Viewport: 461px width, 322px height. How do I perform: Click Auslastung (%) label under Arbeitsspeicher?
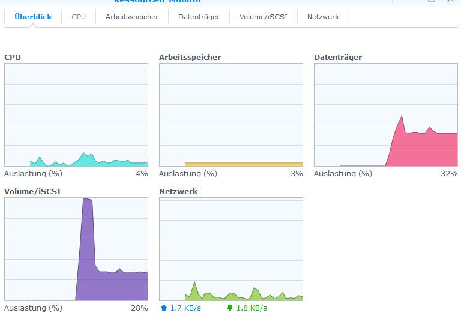point(188,174)
